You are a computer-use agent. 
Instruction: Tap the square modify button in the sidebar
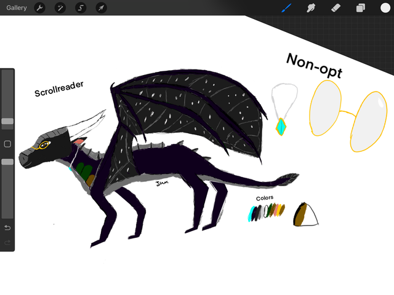click(7, 144)
